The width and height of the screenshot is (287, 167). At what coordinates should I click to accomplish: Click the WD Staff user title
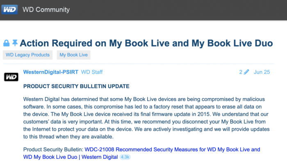[92, 72]
